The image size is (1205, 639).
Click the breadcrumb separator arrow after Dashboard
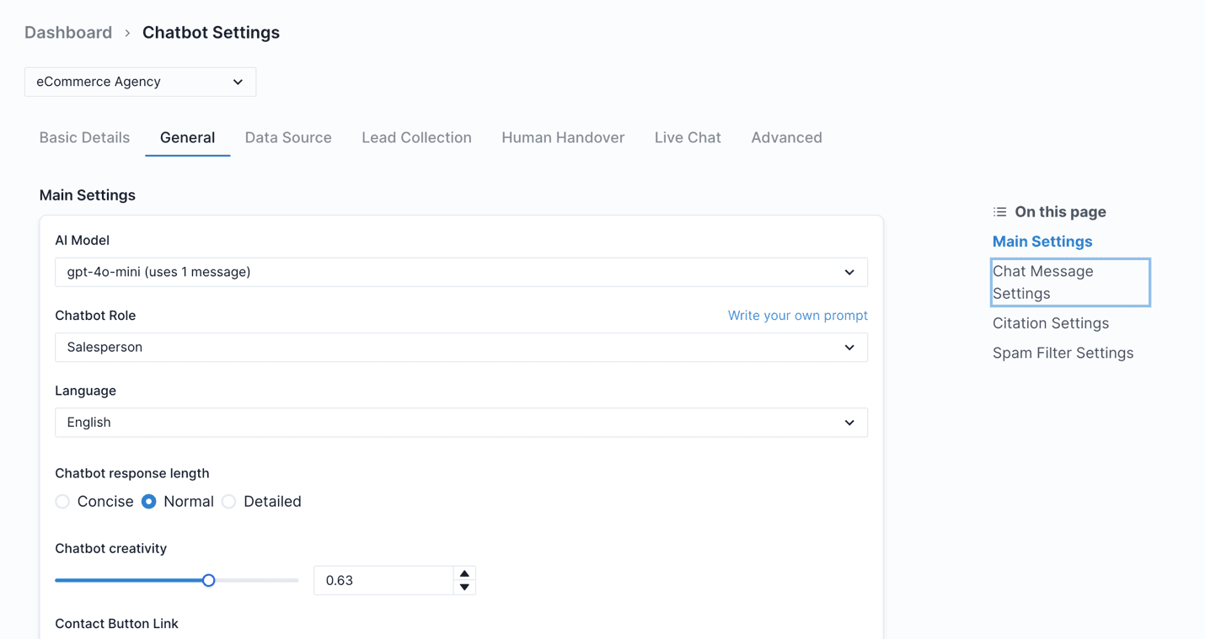[x=126, y=32]
